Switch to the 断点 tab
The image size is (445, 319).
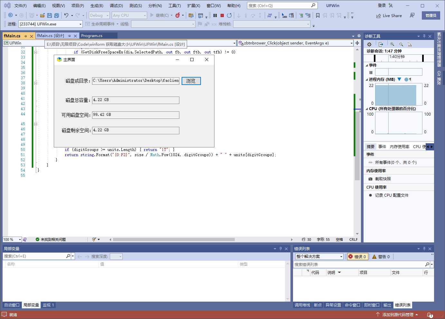point(318,305)
